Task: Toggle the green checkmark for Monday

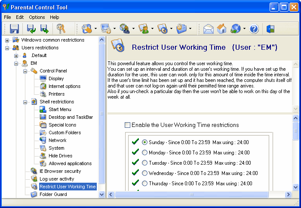Action: tap(135, 152)
